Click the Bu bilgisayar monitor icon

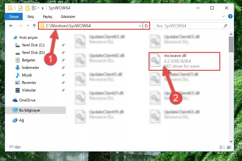[x=15, y=110]
